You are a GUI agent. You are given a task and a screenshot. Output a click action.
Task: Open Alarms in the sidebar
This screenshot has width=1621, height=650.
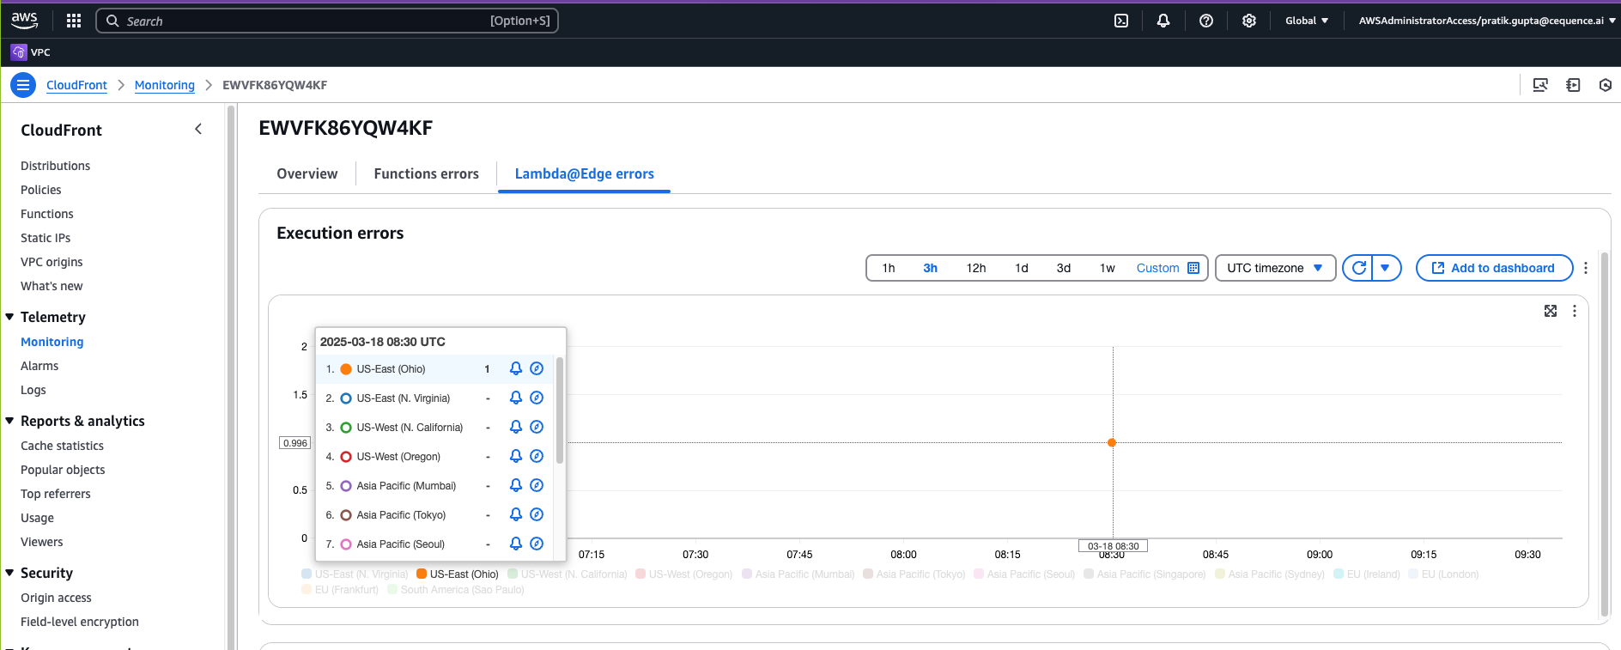point(39,366)
